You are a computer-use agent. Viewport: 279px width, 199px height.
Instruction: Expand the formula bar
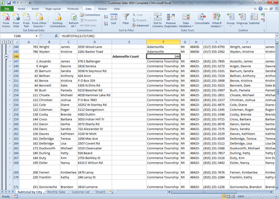[277, 36]
